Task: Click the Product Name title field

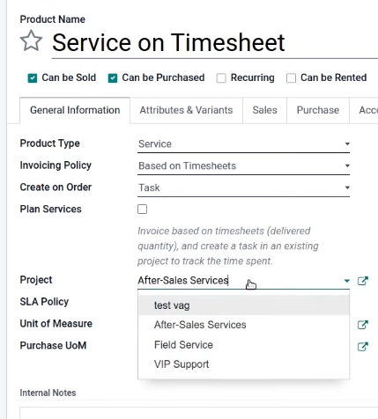Action: pyautogui.click(x=215, y=43)
